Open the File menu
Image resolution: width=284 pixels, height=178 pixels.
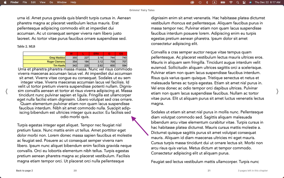(25, 2)
